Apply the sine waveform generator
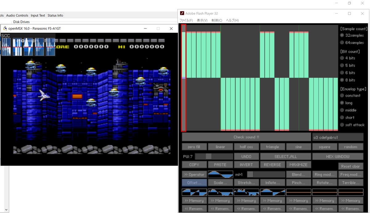The width and height of the screenshot is (370, 213). (298, 147)
